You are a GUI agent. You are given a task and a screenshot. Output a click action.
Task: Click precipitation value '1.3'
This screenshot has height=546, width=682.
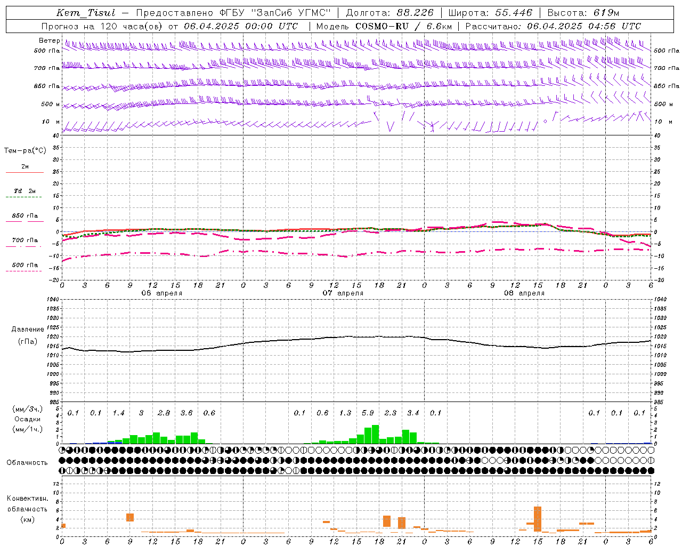(345, 413)
